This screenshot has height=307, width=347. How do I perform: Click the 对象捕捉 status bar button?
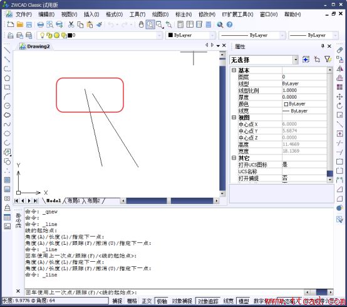click(x=182, y=301)
